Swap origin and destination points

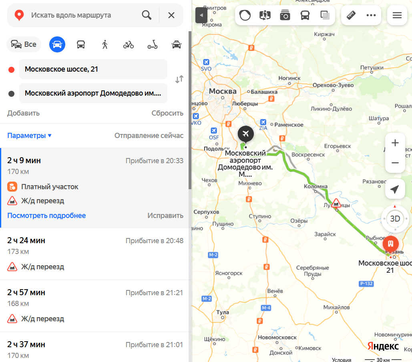(x=179, y=79)
